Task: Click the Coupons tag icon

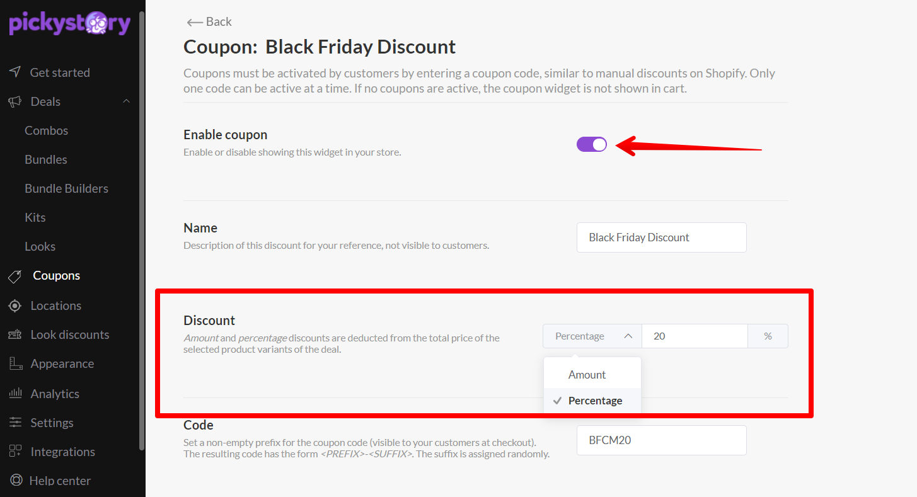Action: 15,276
